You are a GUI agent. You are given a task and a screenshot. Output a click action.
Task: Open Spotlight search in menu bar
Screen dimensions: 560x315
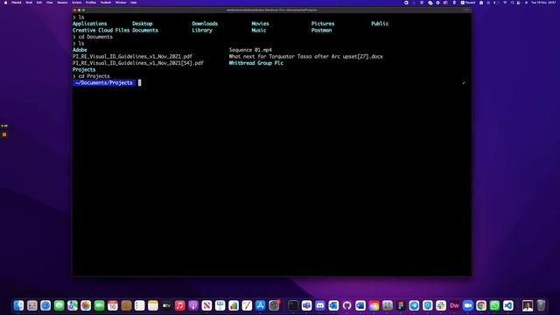[512, 3]
